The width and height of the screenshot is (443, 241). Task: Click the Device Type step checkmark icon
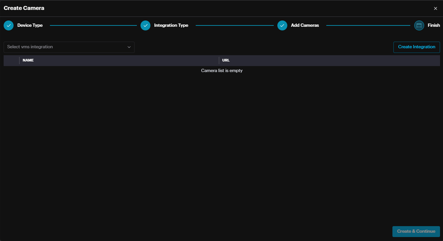pos(9,25)
